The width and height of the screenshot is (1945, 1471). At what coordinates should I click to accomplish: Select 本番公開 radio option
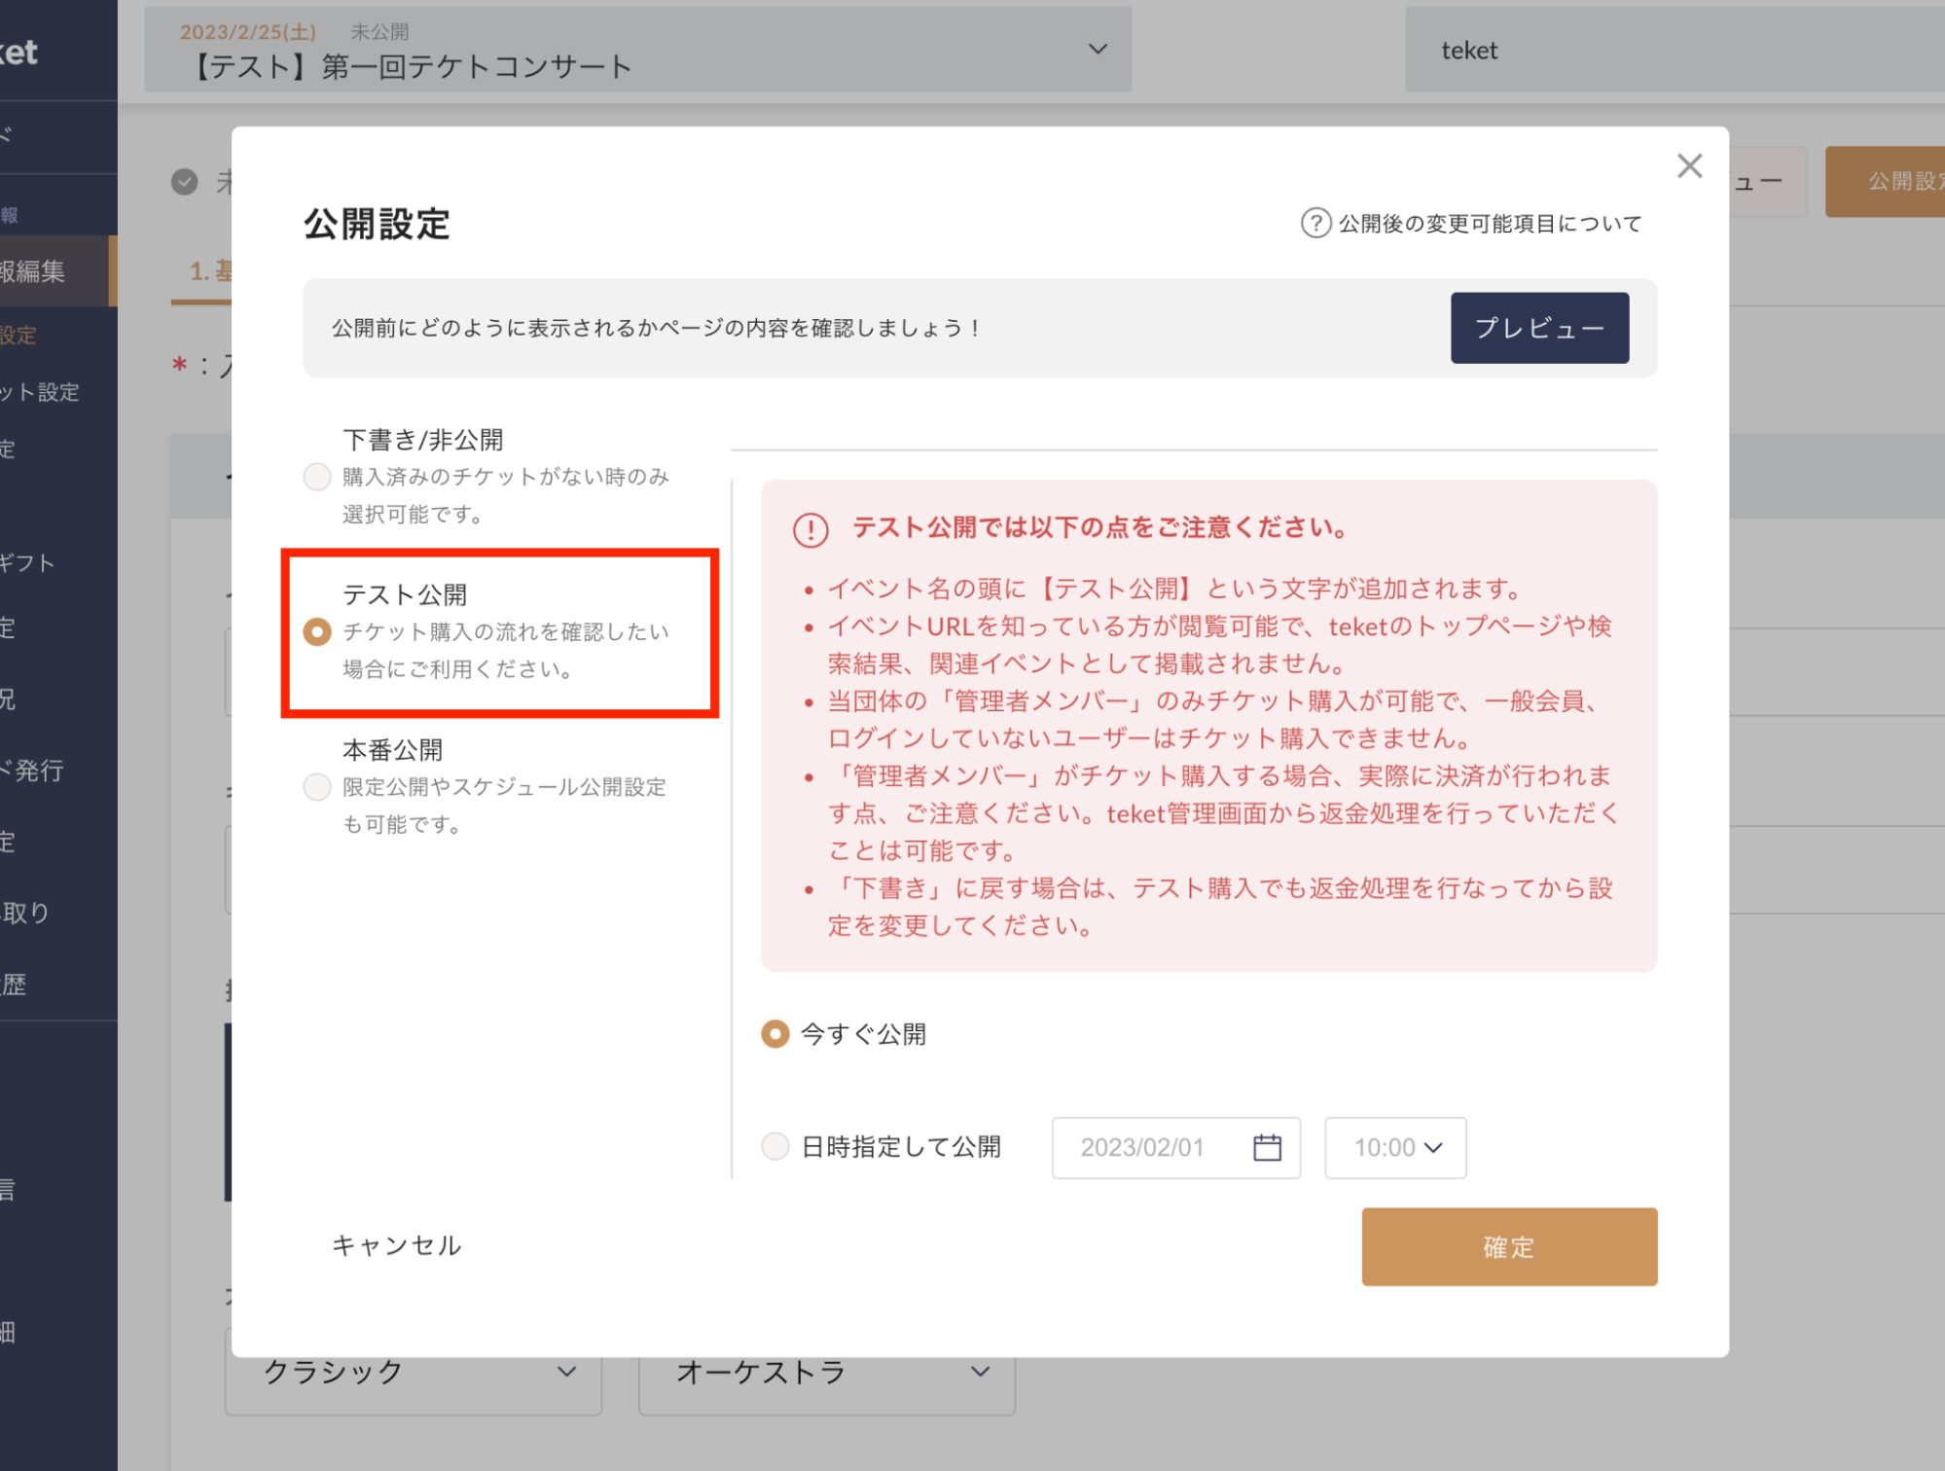click(x=317, y=787)
